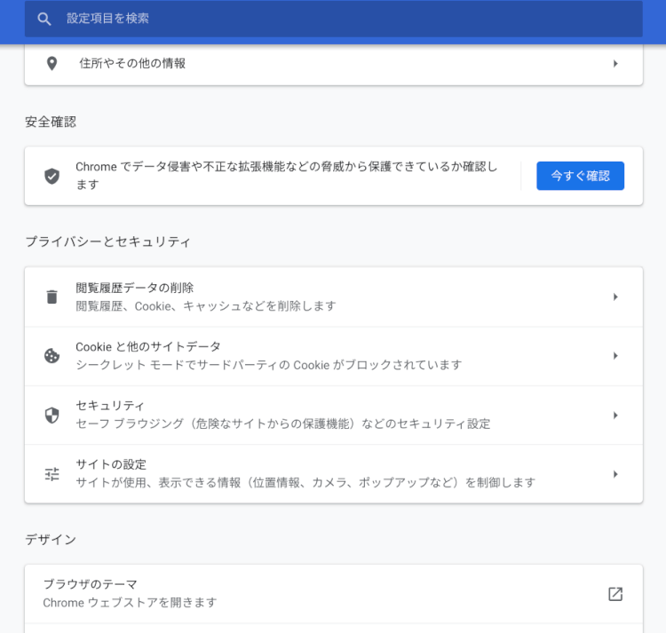Click the external link icon for ブラウザのテーマ
The width and height of the screenshot is (666, 633).
point(615,594)
